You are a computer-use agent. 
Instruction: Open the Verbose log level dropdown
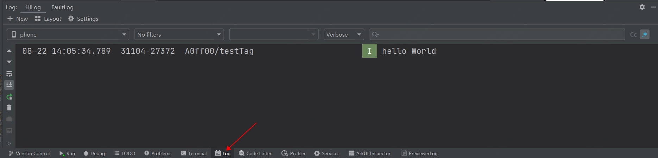coord(344,34)
